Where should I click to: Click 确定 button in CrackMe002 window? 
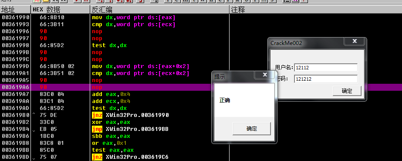tap(347, 91)
